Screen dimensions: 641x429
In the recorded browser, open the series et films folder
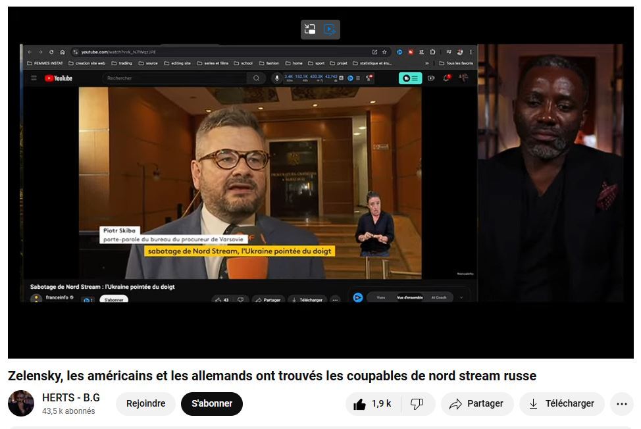213,63
